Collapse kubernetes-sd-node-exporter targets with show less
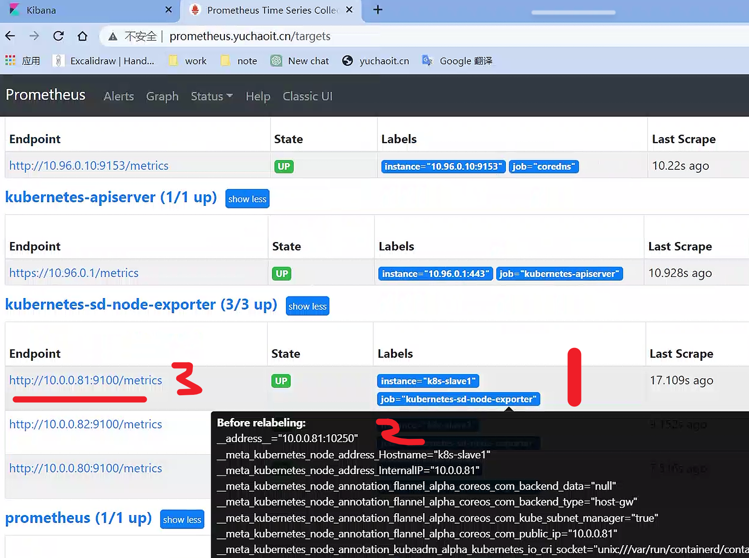 coord(307,306)
